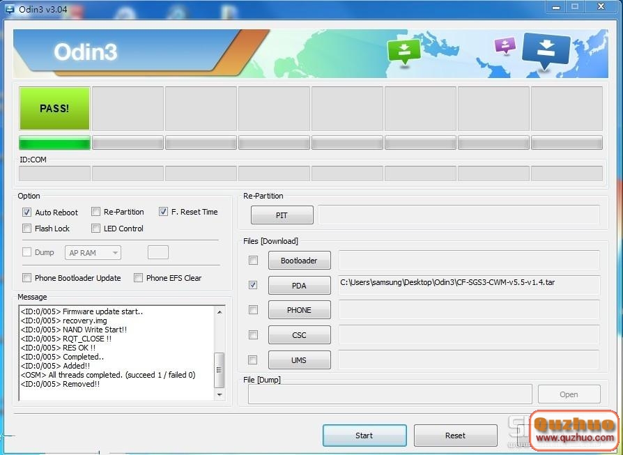This screenshot has height=455, width=623.
Task: Open the PDA file chooser
Action: pos(299,285)
